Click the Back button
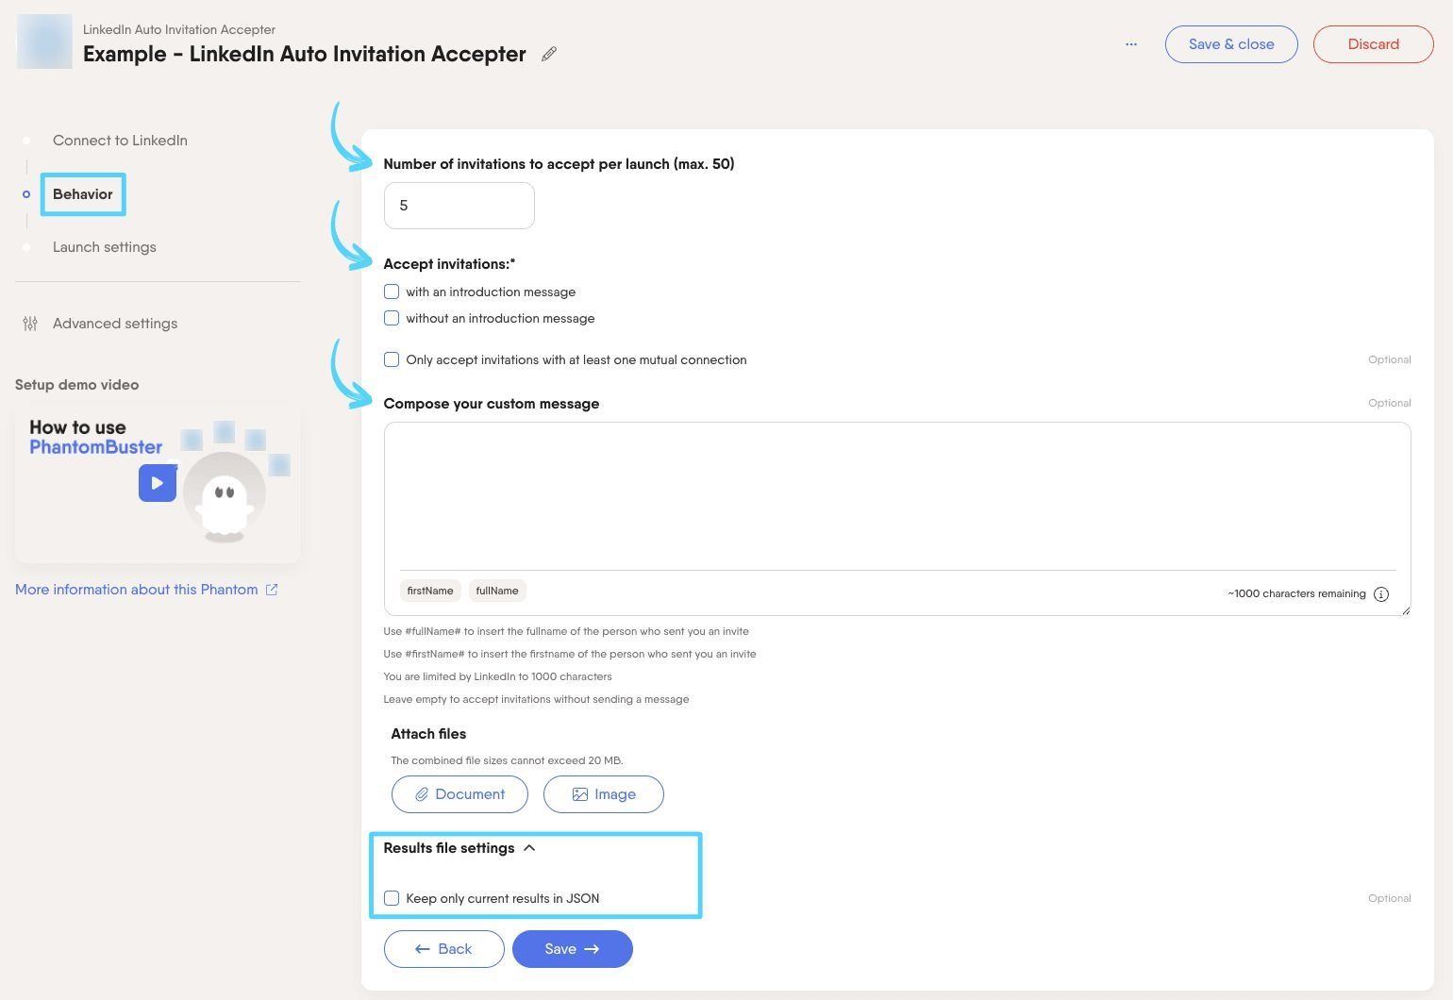Screen dimensions: 1453x1000 443,949
